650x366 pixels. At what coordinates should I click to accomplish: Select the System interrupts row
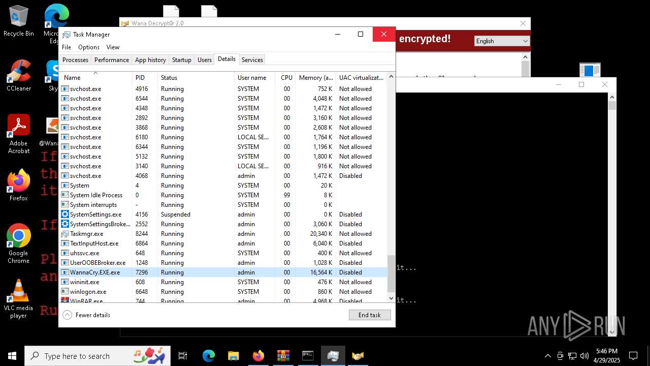click(223, 205)
